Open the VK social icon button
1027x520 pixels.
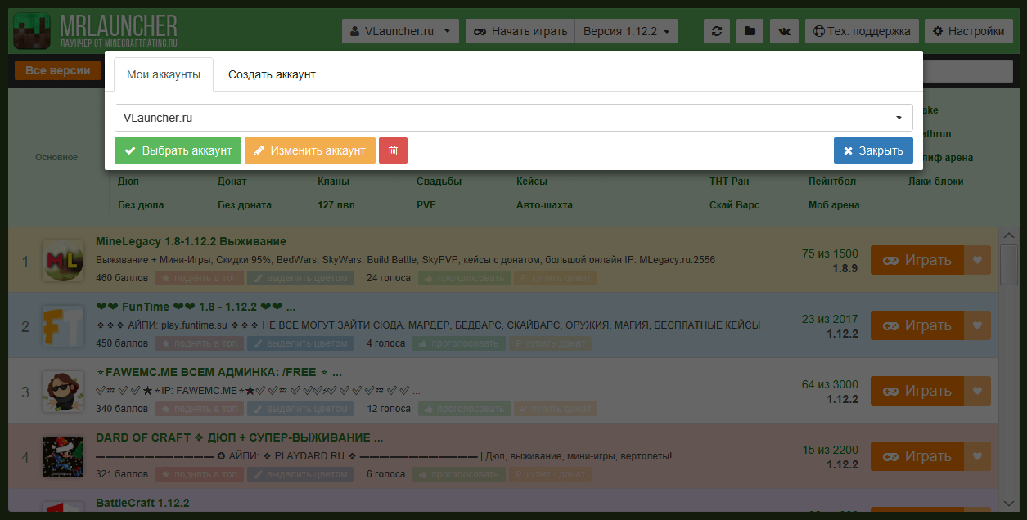click(785, 31)
